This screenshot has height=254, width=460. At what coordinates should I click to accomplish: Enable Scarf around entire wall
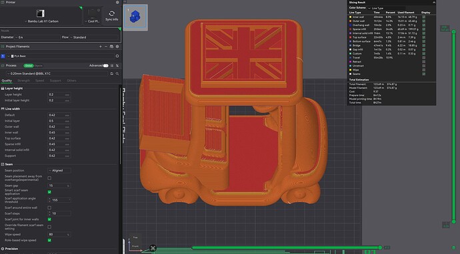pyautogui.click(x=49, y=207)
